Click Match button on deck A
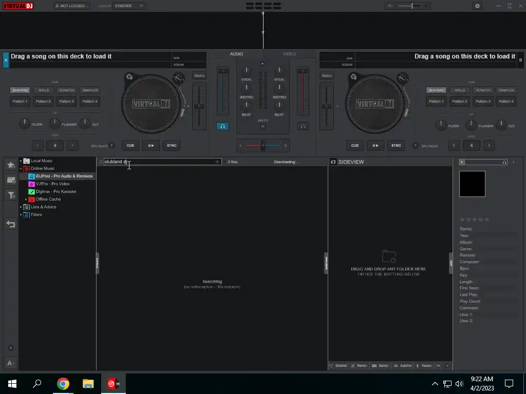Image resolution: width=526 pixels, height=394 pixels. [x=199, y=76]
